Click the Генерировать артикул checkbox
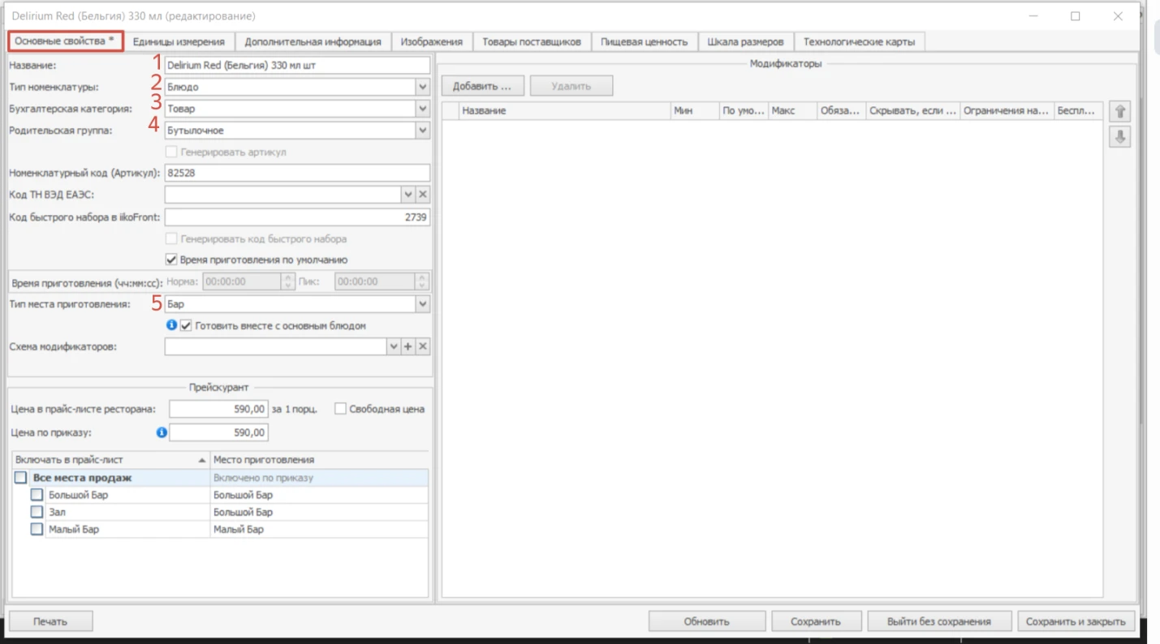The height and width of the screenshot is (644, 1160). (171, 152)
